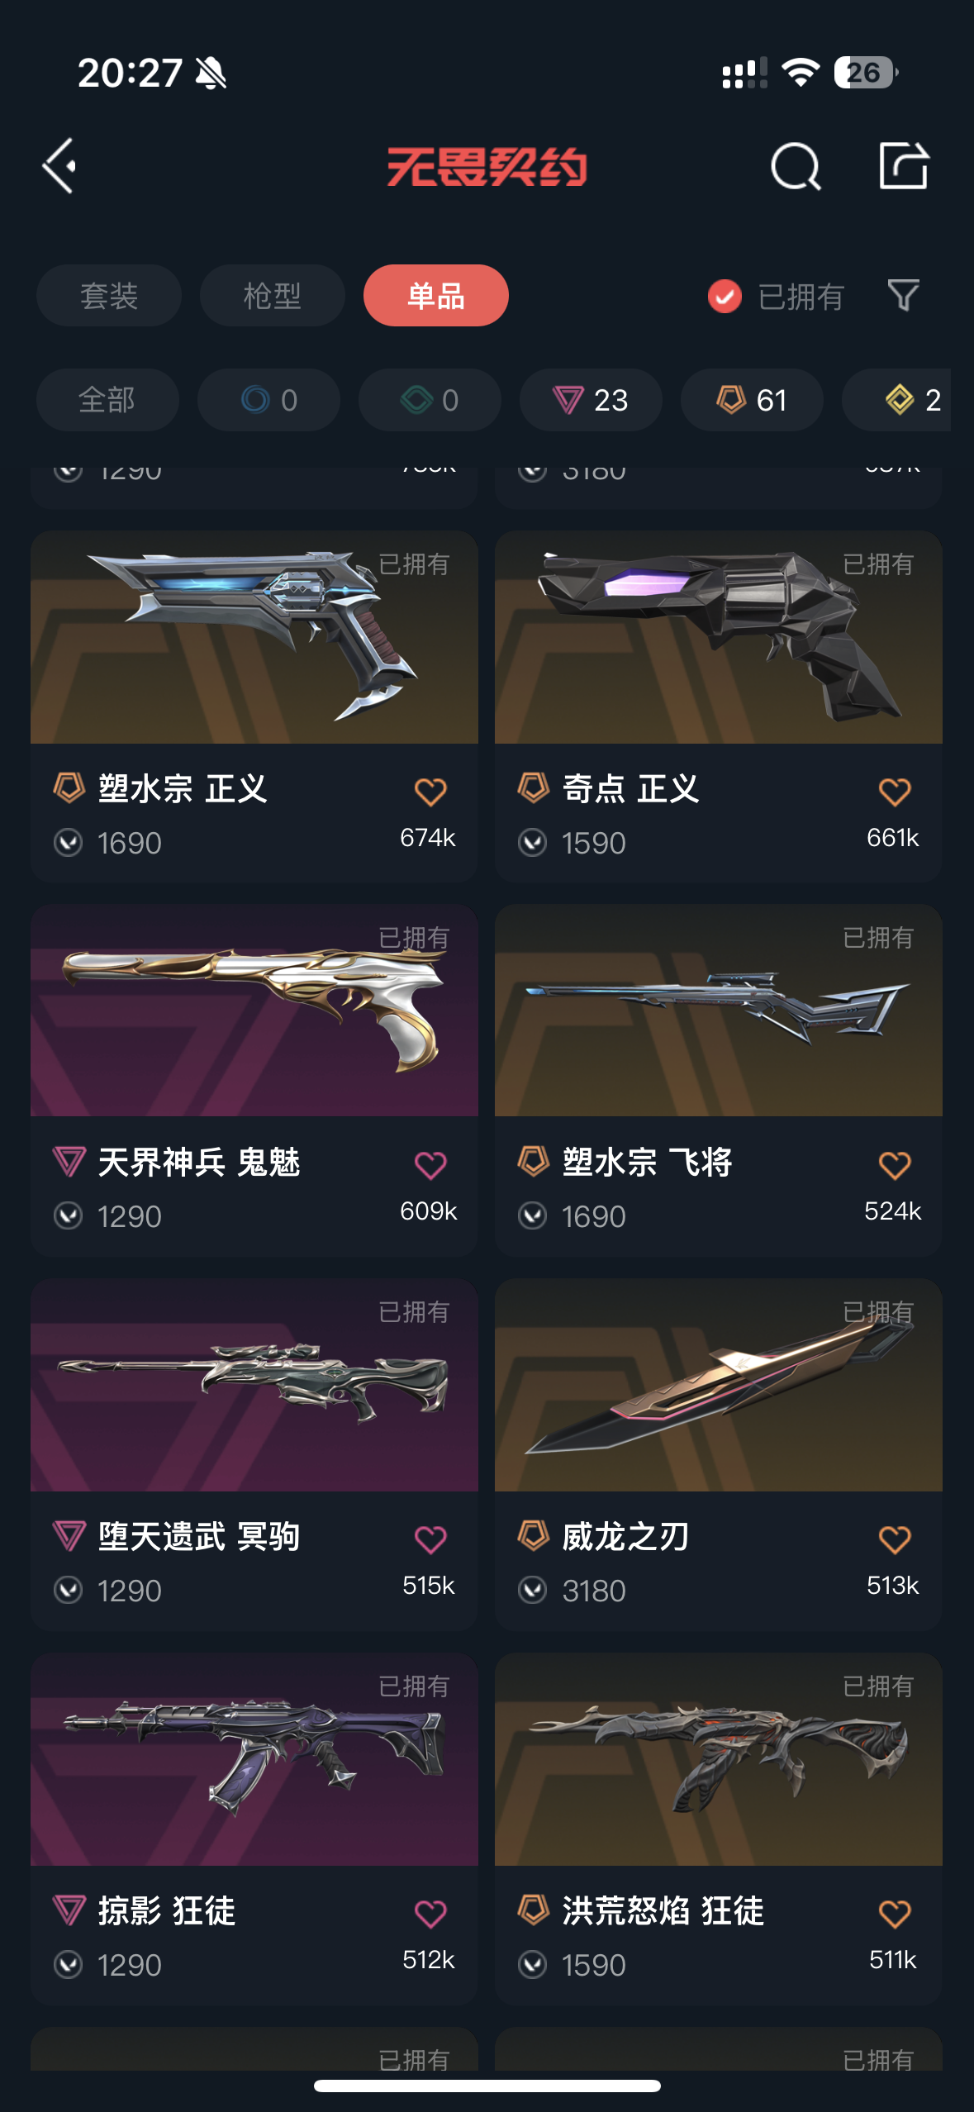Like 洪荒怒焰 狂徒 via heart icon
The width and height of the screenshot is (974, 2112).
tap(895, 1914)
